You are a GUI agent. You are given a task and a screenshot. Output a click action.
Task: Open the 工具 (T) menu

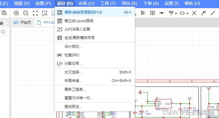pyautogui.click(x=108, y=3)
